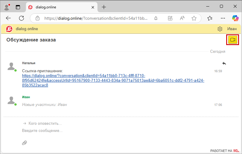Reply to Наталья's message with the arrow icon

(224, 63)
